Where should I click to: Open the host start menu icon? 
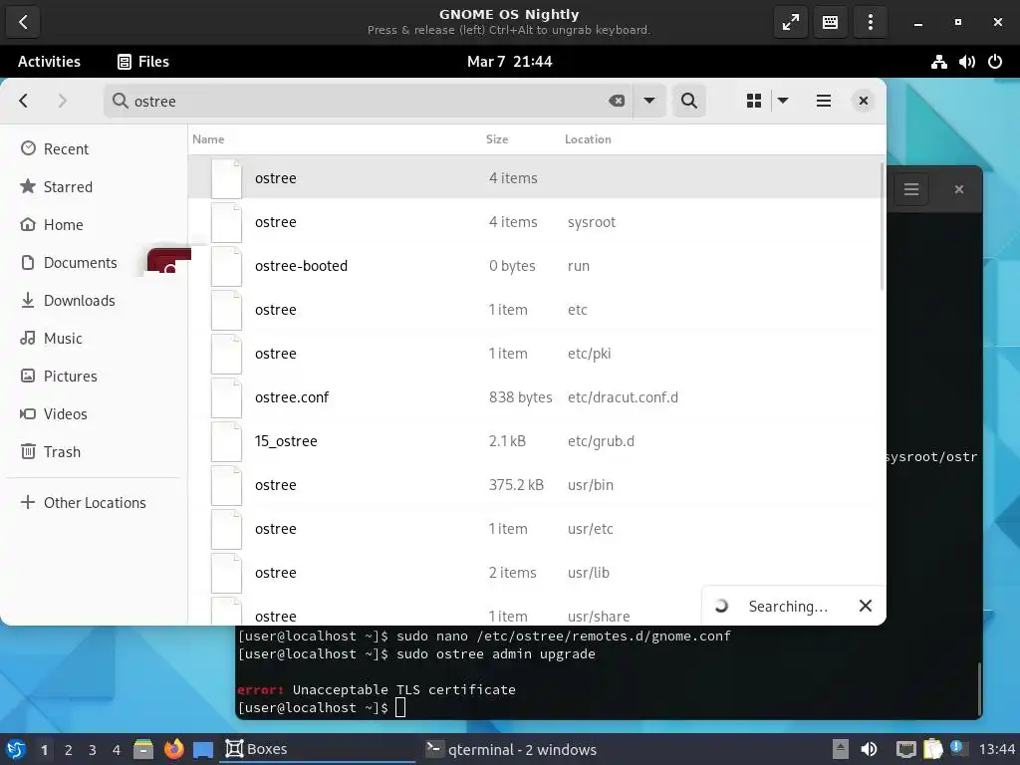[x=15, y=749]
